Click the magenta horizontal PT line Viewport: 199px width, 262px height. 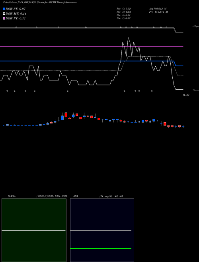(x=92, y=47)
